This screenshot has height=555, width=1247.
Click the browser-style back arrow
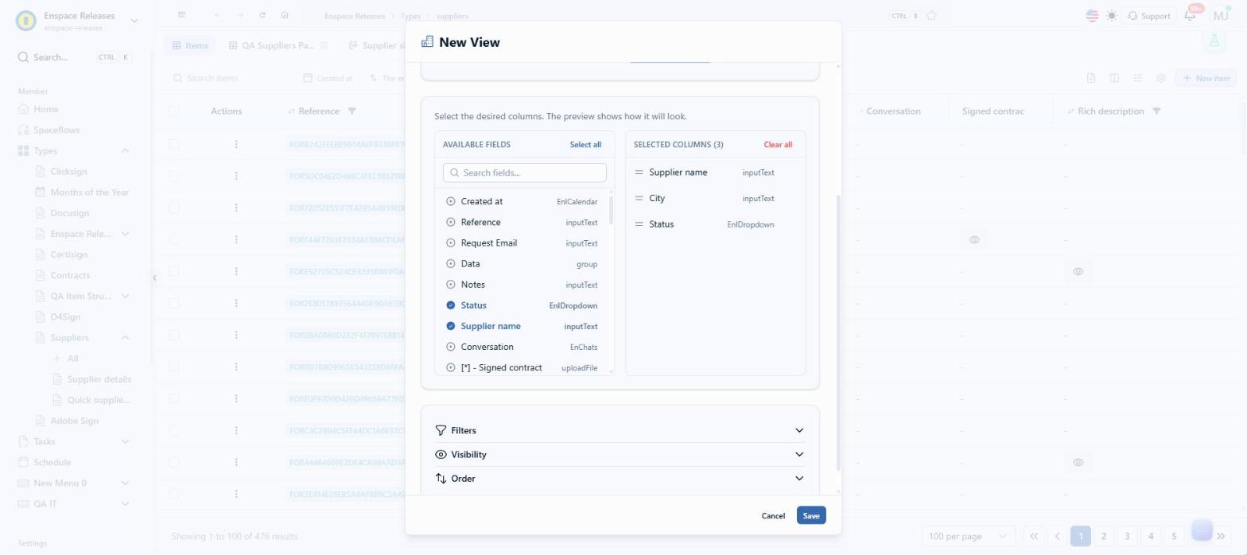217,15
